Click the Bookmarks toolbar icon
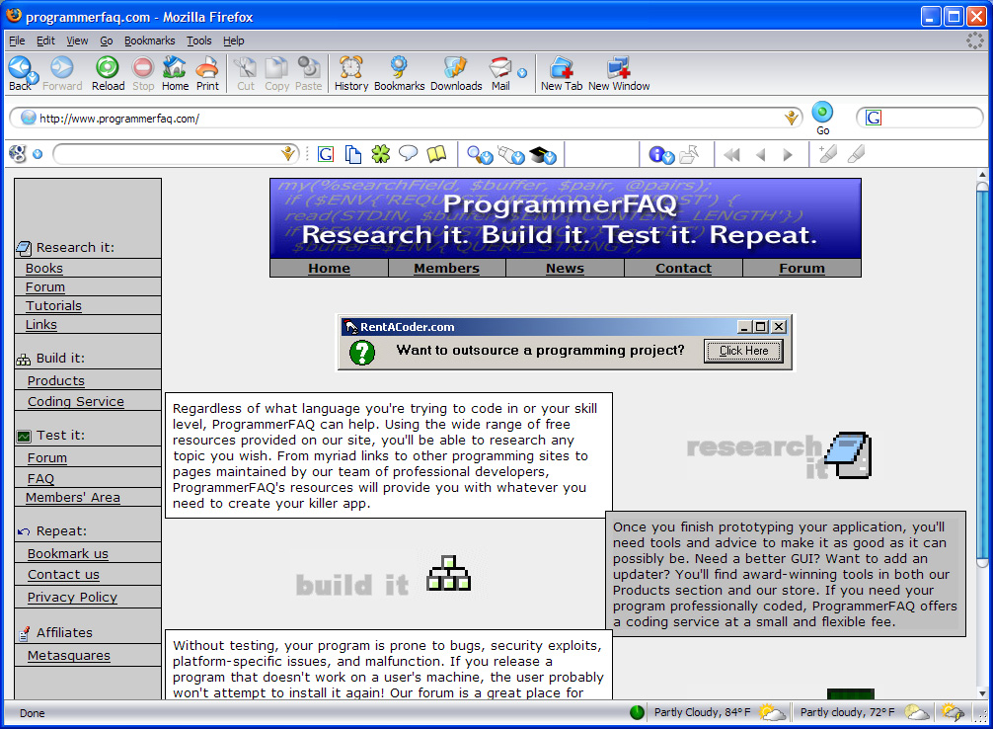The height and width of the screenshot is (729, 993). 399,73
